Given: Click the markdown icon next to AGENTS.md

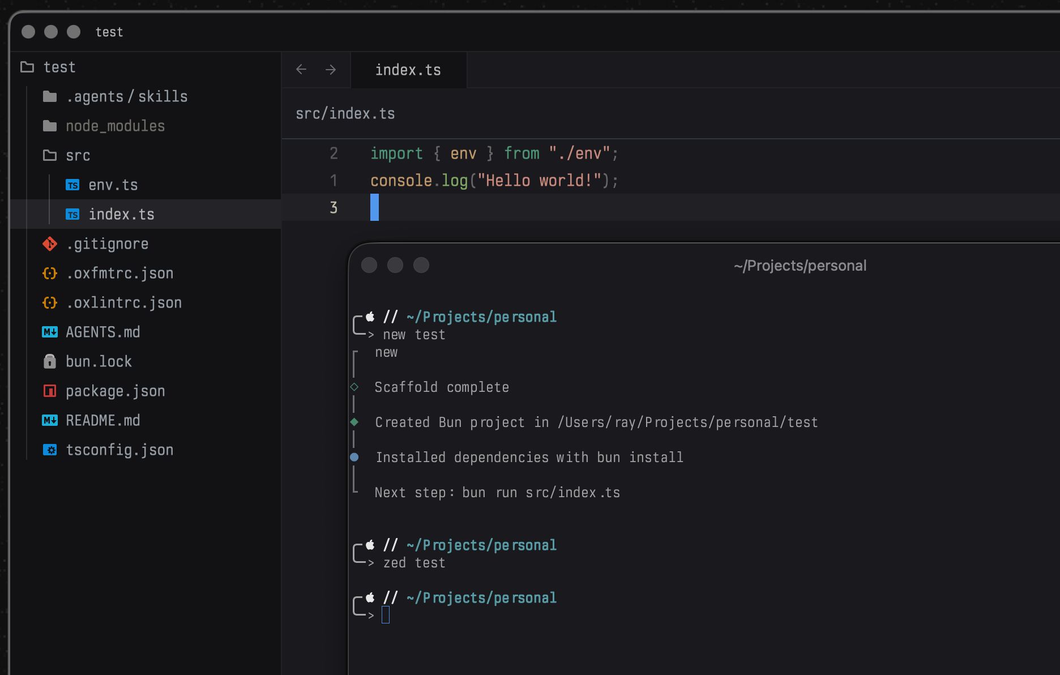Looking at the screenshot, I should pos(50,332).
